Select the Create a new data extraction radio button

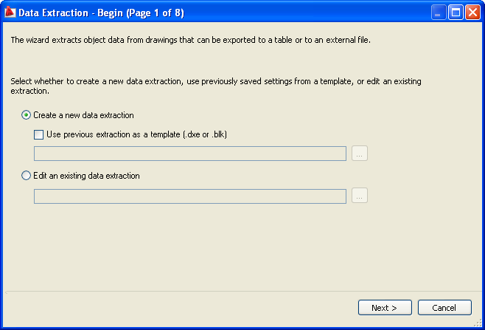click(x=26, y=115)
